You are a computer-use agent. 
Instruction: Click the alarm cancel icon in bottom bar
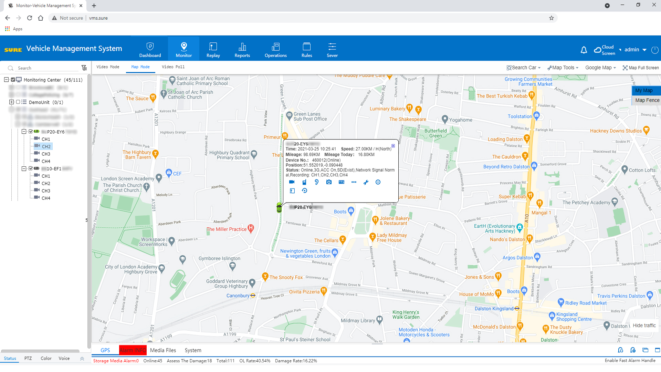(633, 350)
